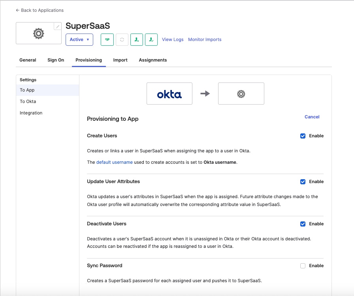Image resolution: width=354 pixels, height=296 pixels.
Task: Select Integration in Settings sidebar
Action: (31, 113)
